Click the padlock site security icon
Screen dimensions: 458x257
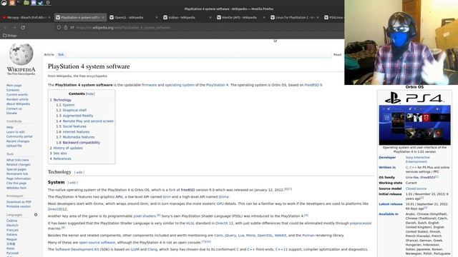coord(65,27)
